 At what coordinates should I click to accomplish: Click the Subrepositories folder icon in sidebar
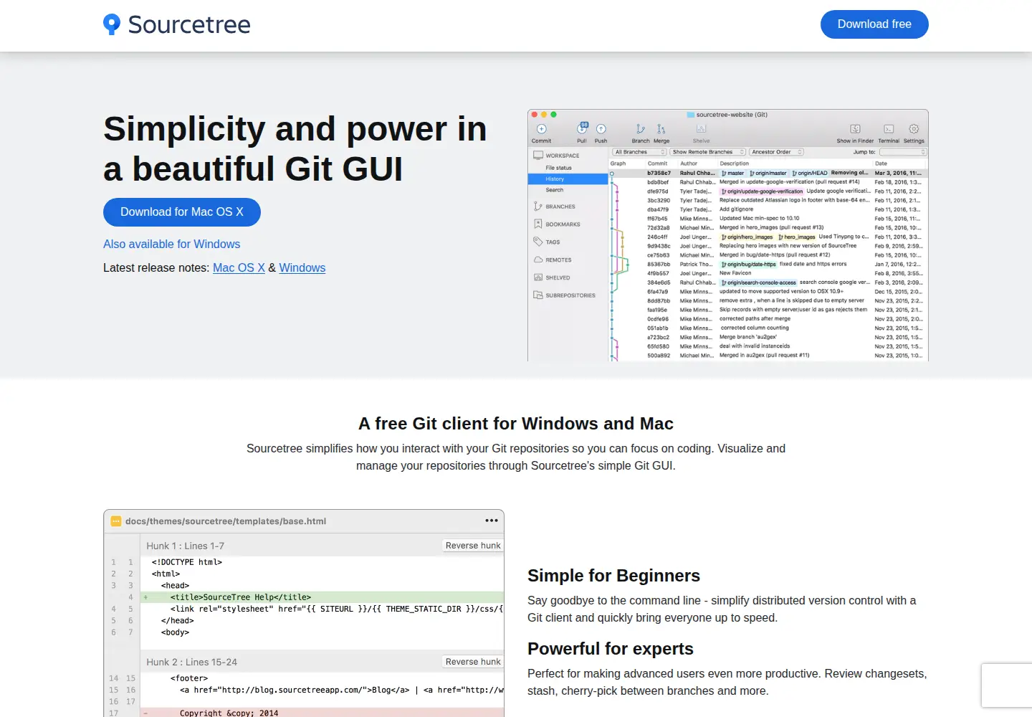[x=538, y=295]
